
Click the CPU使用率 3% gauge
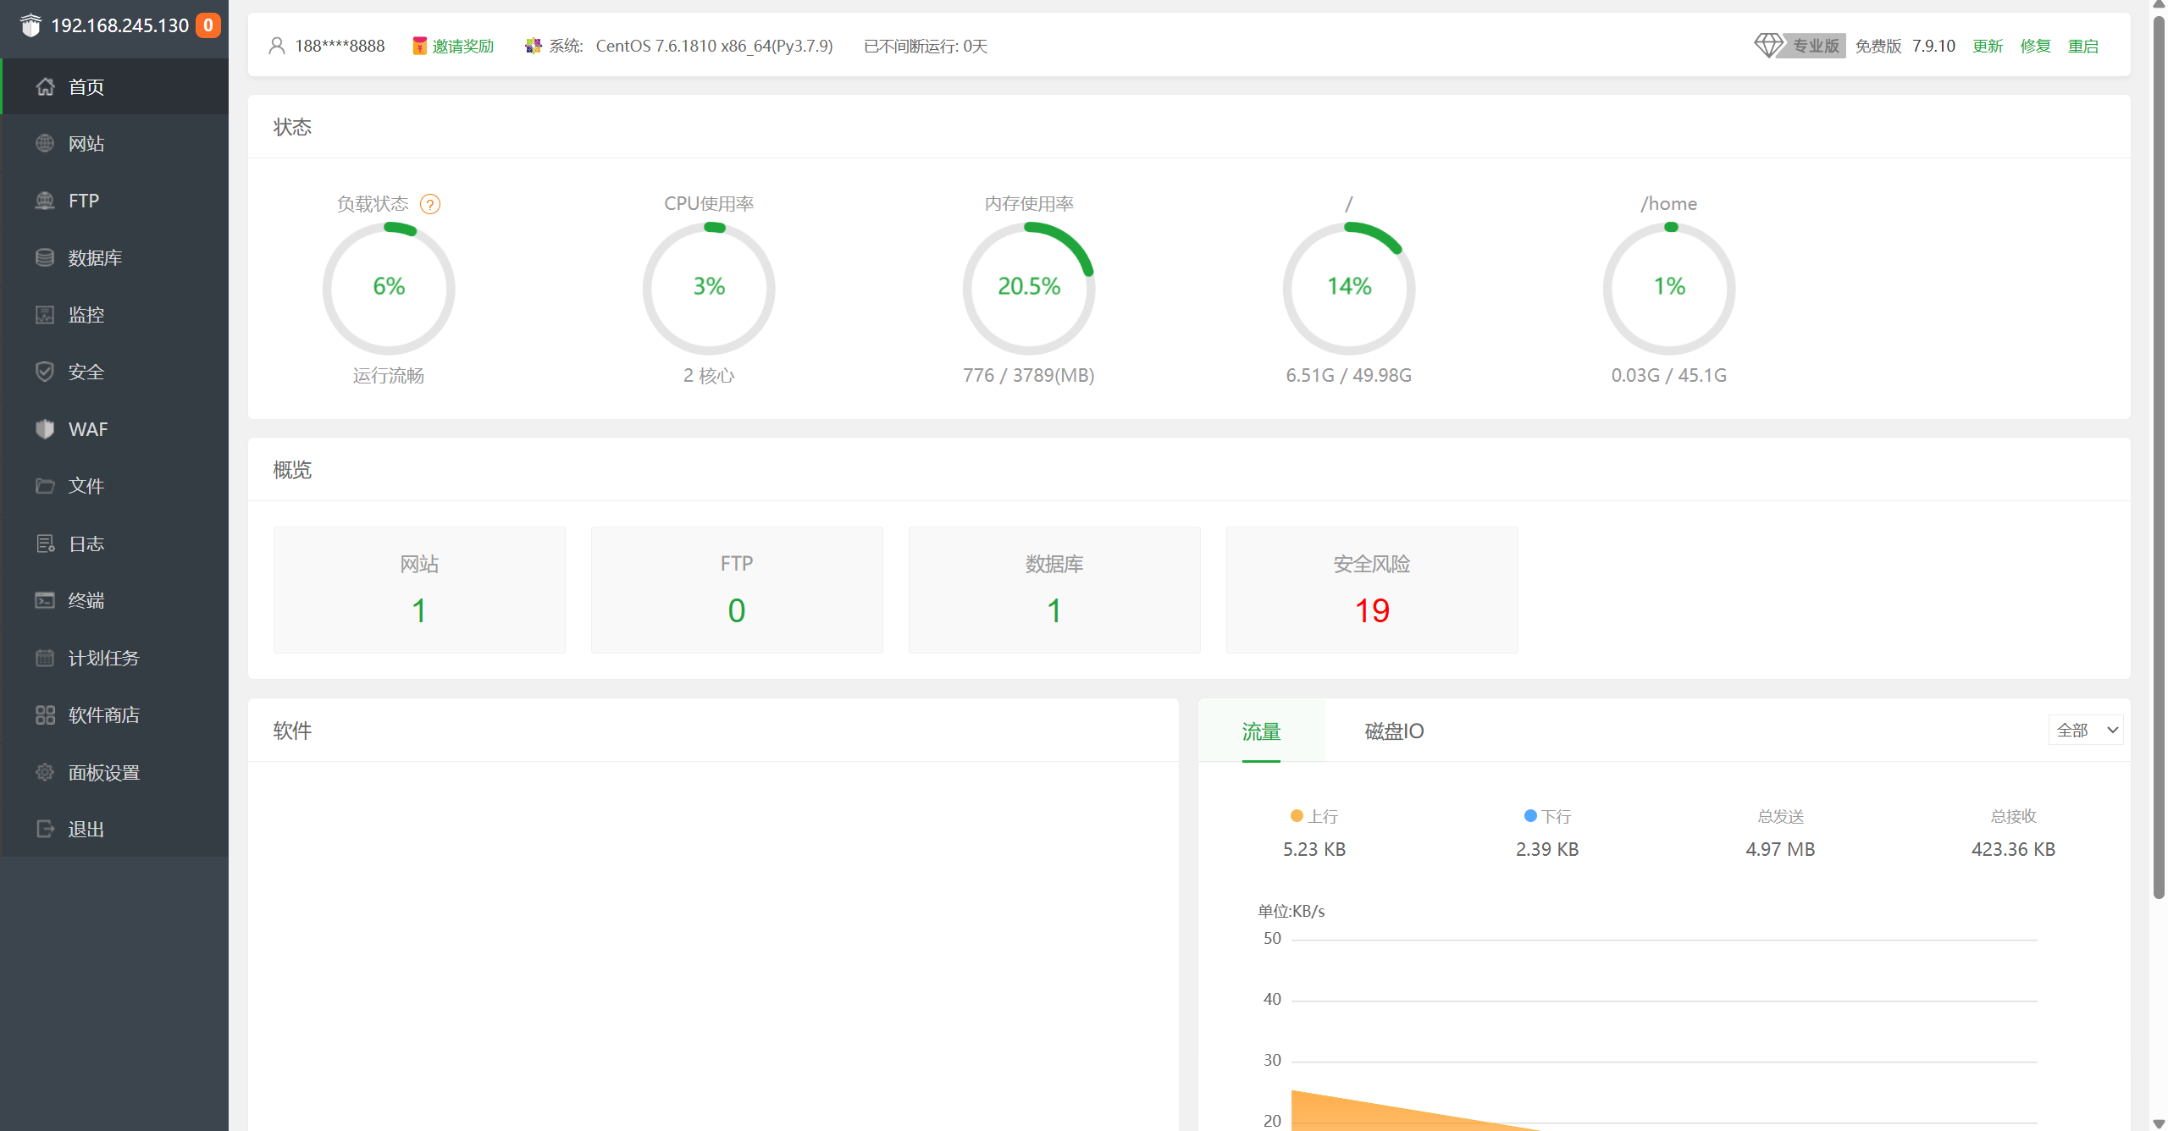tap(709, 288)
